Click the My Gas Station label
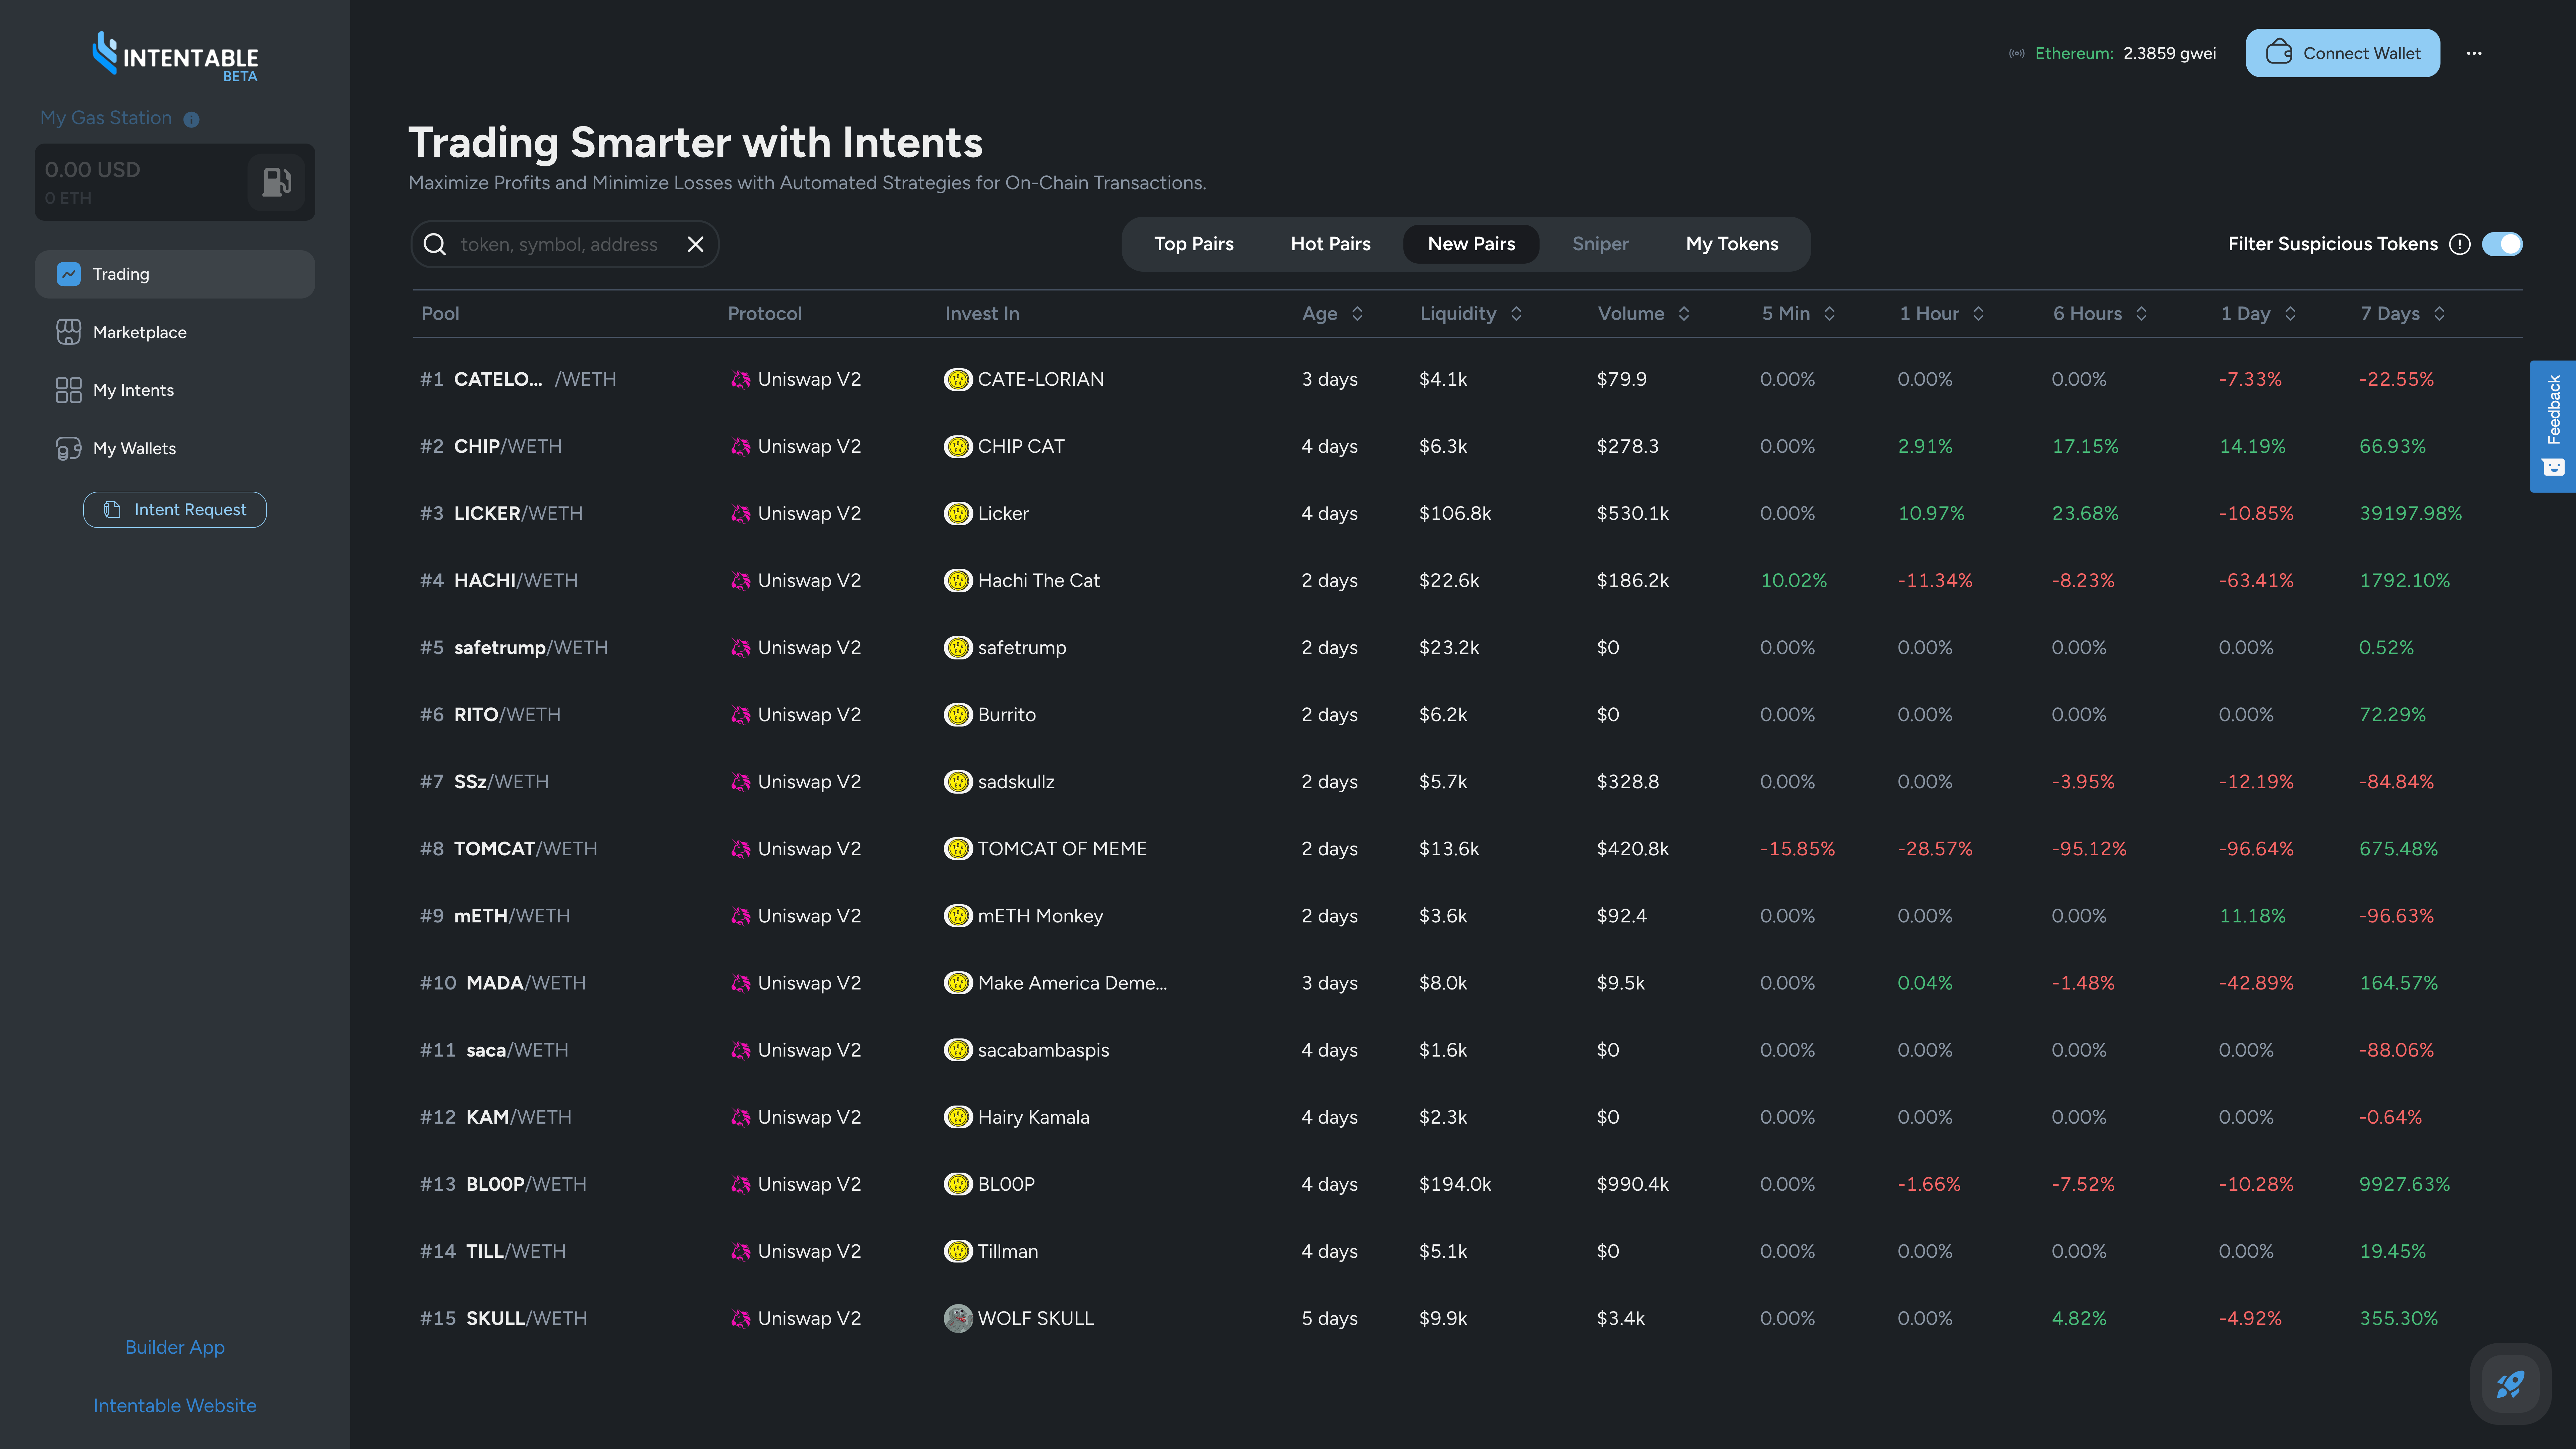The height and width of the screenshot is (1449, 2576). [x=106, y=118]
